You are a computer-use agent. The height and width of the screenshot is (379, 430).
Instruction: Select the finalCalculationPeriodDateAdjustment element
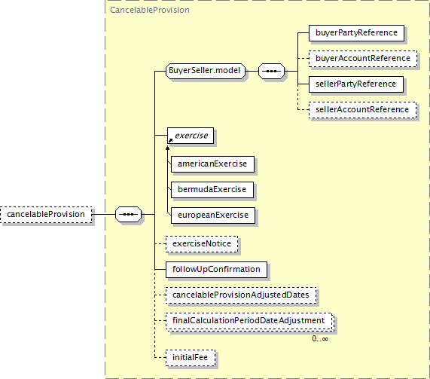click(249, 321)
